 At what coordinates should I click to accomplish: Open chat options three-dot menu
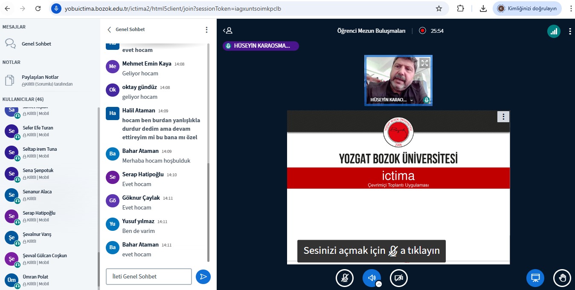[x=206, y=30]
